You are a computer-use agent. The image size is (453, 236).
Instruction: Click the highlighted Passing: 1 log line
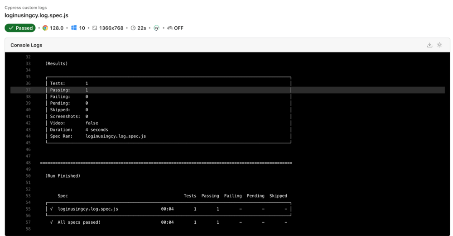coord(227,90)
